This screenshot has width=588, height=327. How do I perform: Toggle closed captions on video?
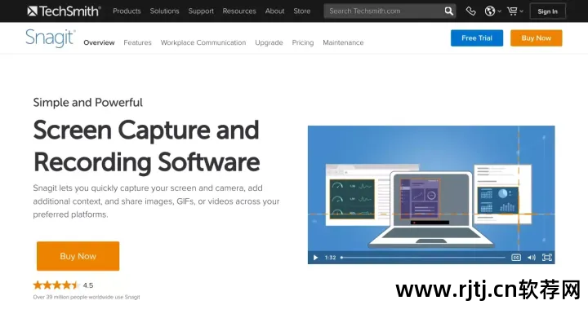pos(516,258)
